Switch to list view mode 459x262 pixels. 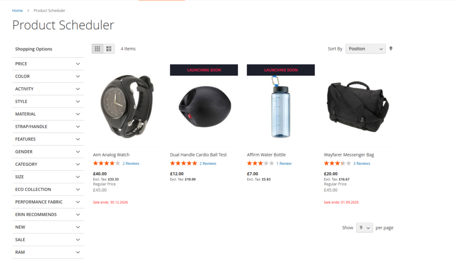pyautogui.click(x=109, y=49)
